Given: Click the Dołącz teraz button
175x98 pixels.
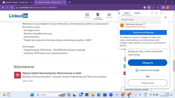Looking at the screenshot, I should 147,83.
